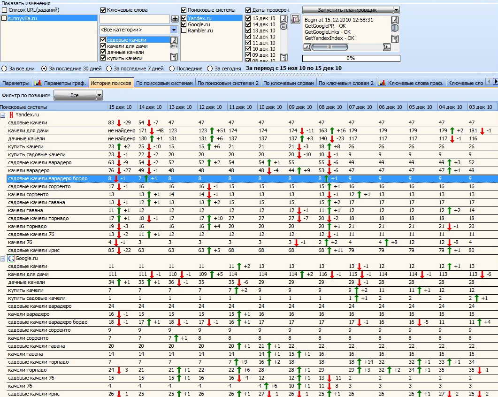The height and width of the screenshot is (397, 498).
Task: Click the 0% progress bar
Action: point(351,59)
